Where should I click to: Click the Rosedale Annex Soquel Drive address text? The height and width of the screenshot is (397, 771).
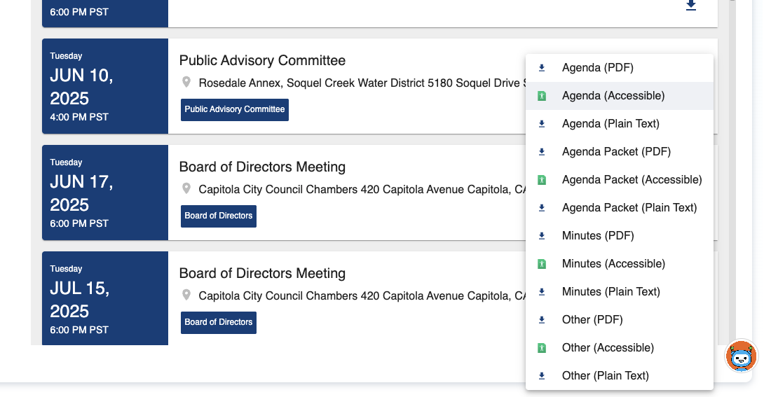pos(362,83)
